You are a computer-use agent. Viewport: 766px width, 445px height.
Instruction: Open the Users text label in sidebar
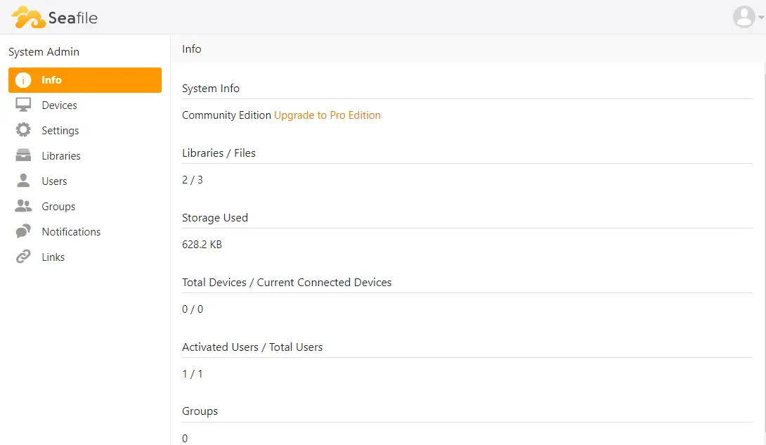pos(54,181)
